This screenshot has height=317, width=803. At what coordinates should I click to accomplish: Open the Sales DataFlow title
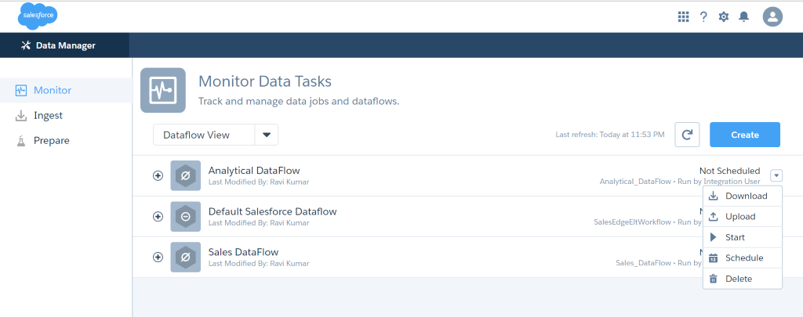pos(243,252)
